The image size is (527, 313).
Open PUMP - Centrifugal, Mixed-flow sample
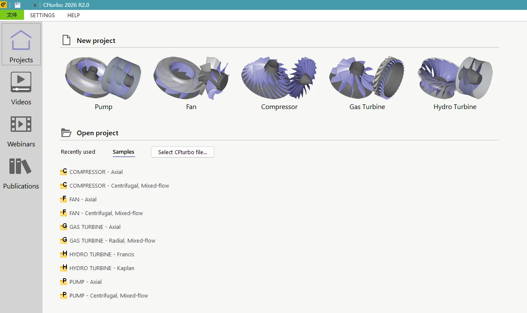[104, 295]
